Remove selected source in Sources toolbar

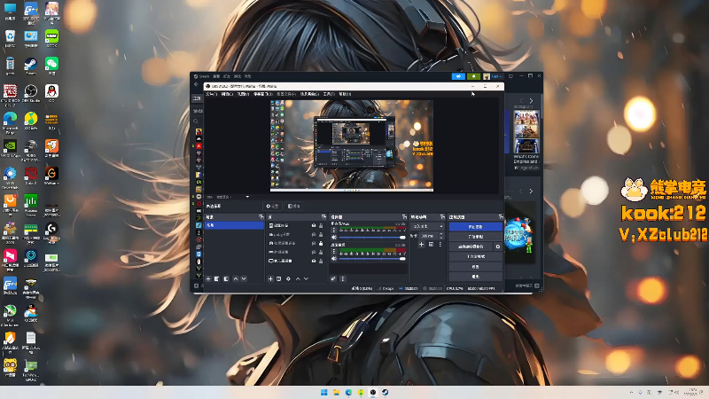(279, 278)
